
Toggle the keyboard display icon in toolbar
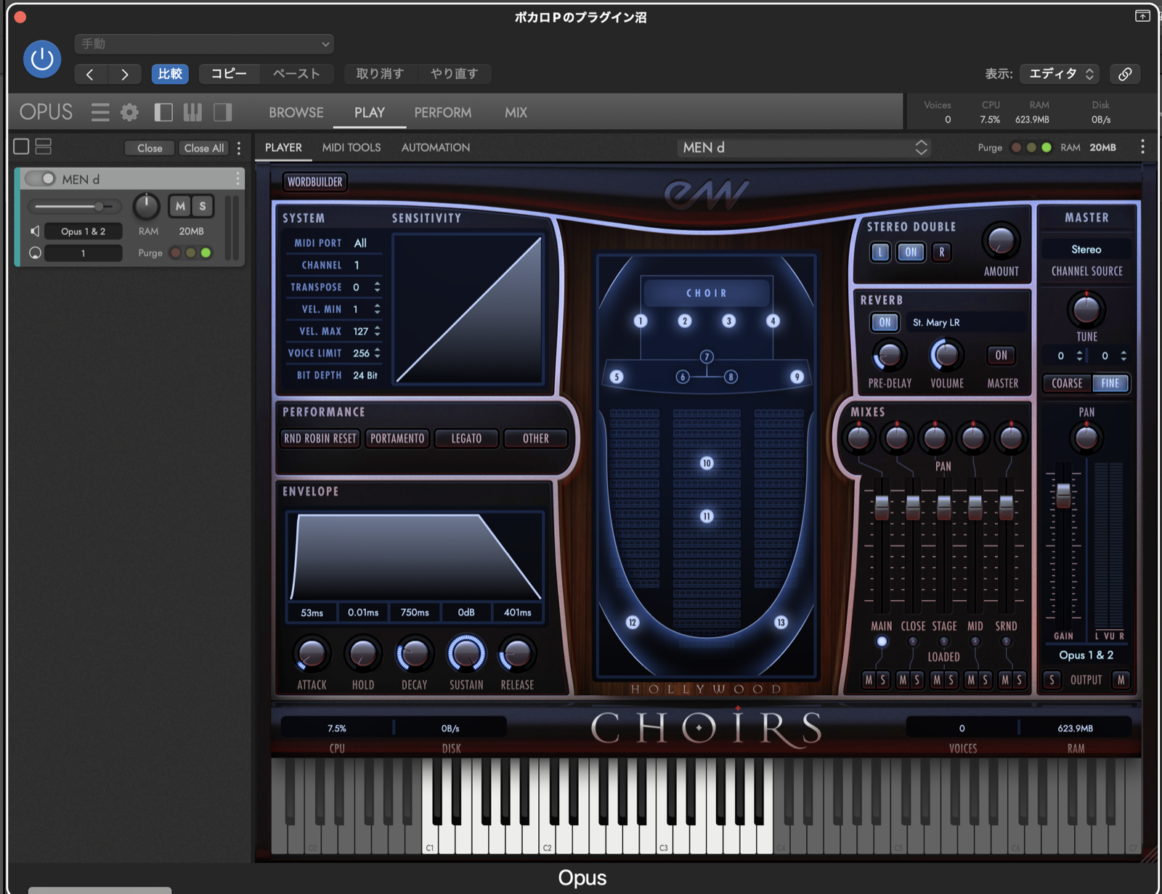pos(192,112)
